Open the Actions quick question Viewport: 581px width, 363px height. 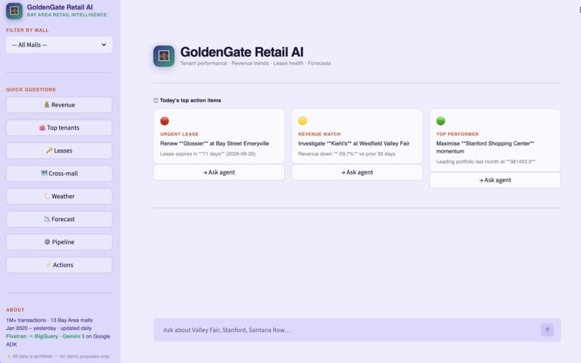coord(59,265)
